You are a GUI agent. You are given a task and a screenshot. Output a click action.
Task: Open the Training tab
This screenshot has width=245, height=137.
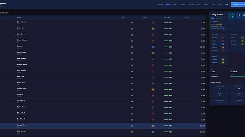[183, 5]
